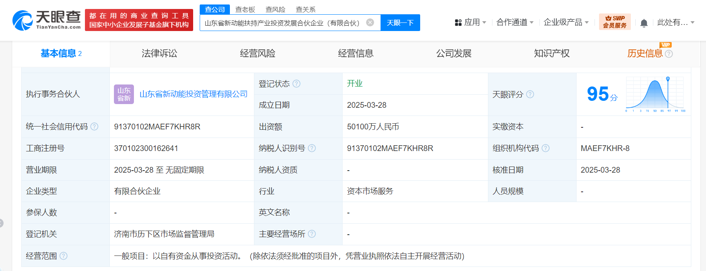
Task: Click help icon beside 主要经营场所
Action: point(312,234)
